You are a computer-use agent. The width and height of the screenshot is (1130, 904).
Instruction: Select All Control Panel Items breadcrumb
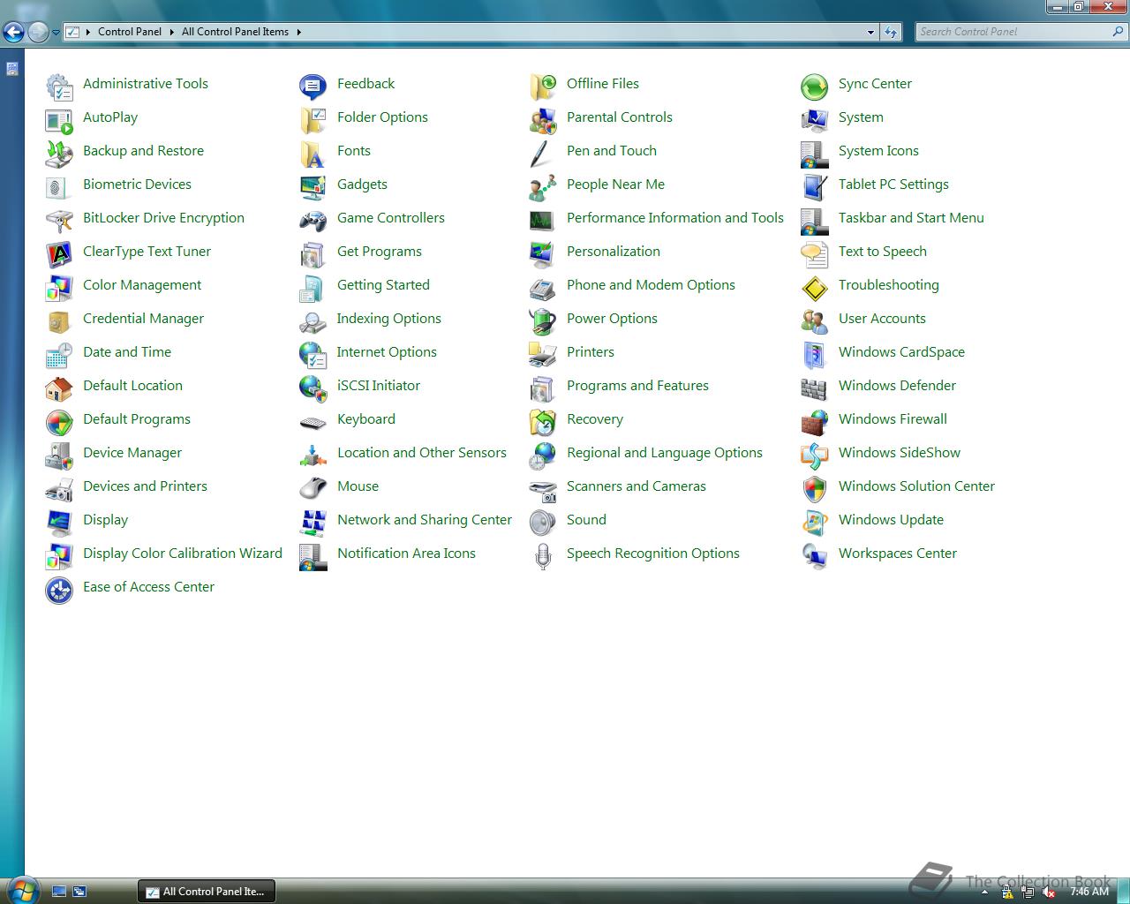coord(235,32)
